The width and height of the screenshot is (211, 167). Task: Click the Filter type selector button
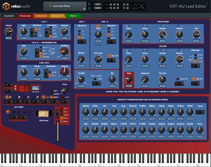195,66
